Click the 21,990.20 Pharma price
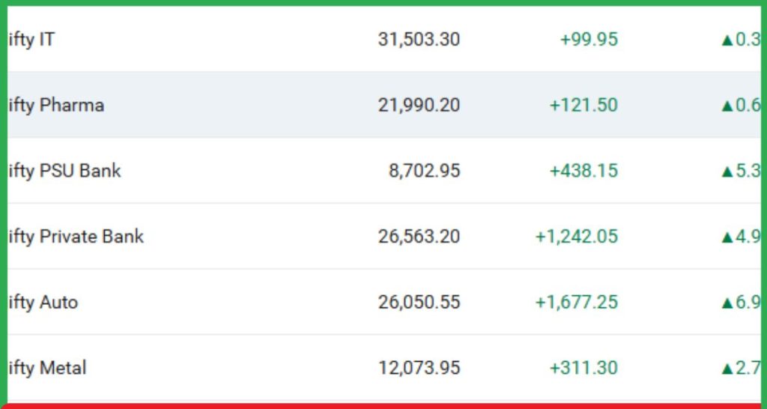 click(419, 105)
